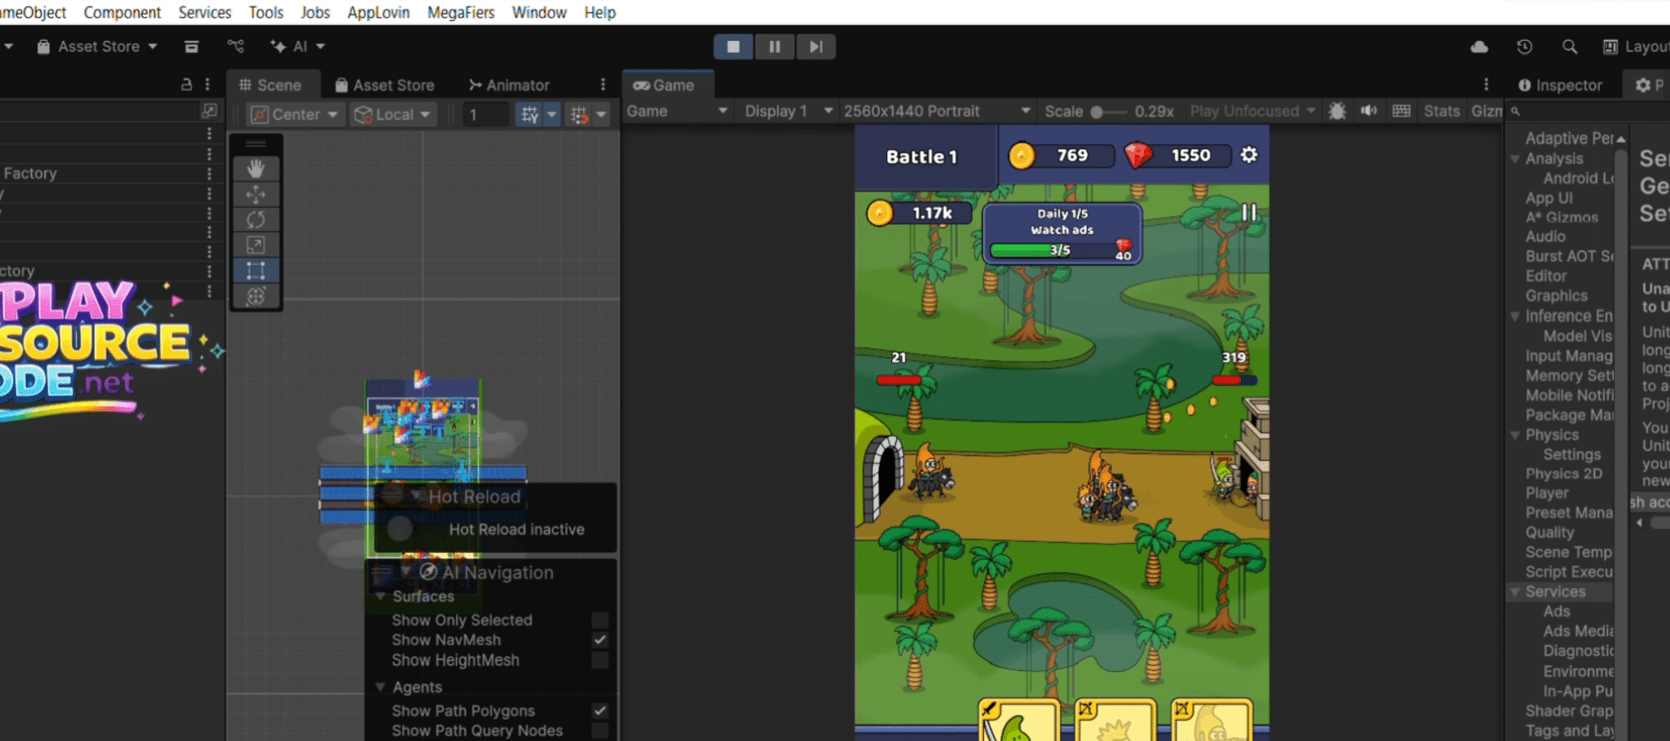Open the Graphics settings category
The image size is (1670, 741).
click(x=1556, y=296)
